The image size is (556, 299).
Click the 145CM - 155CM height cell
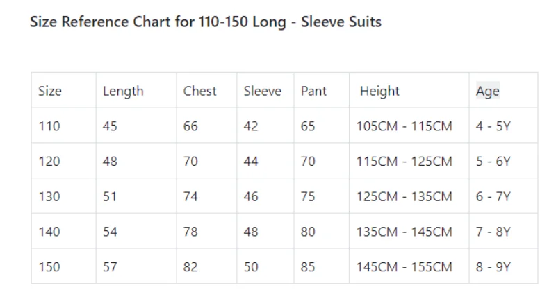pos(404,266)
